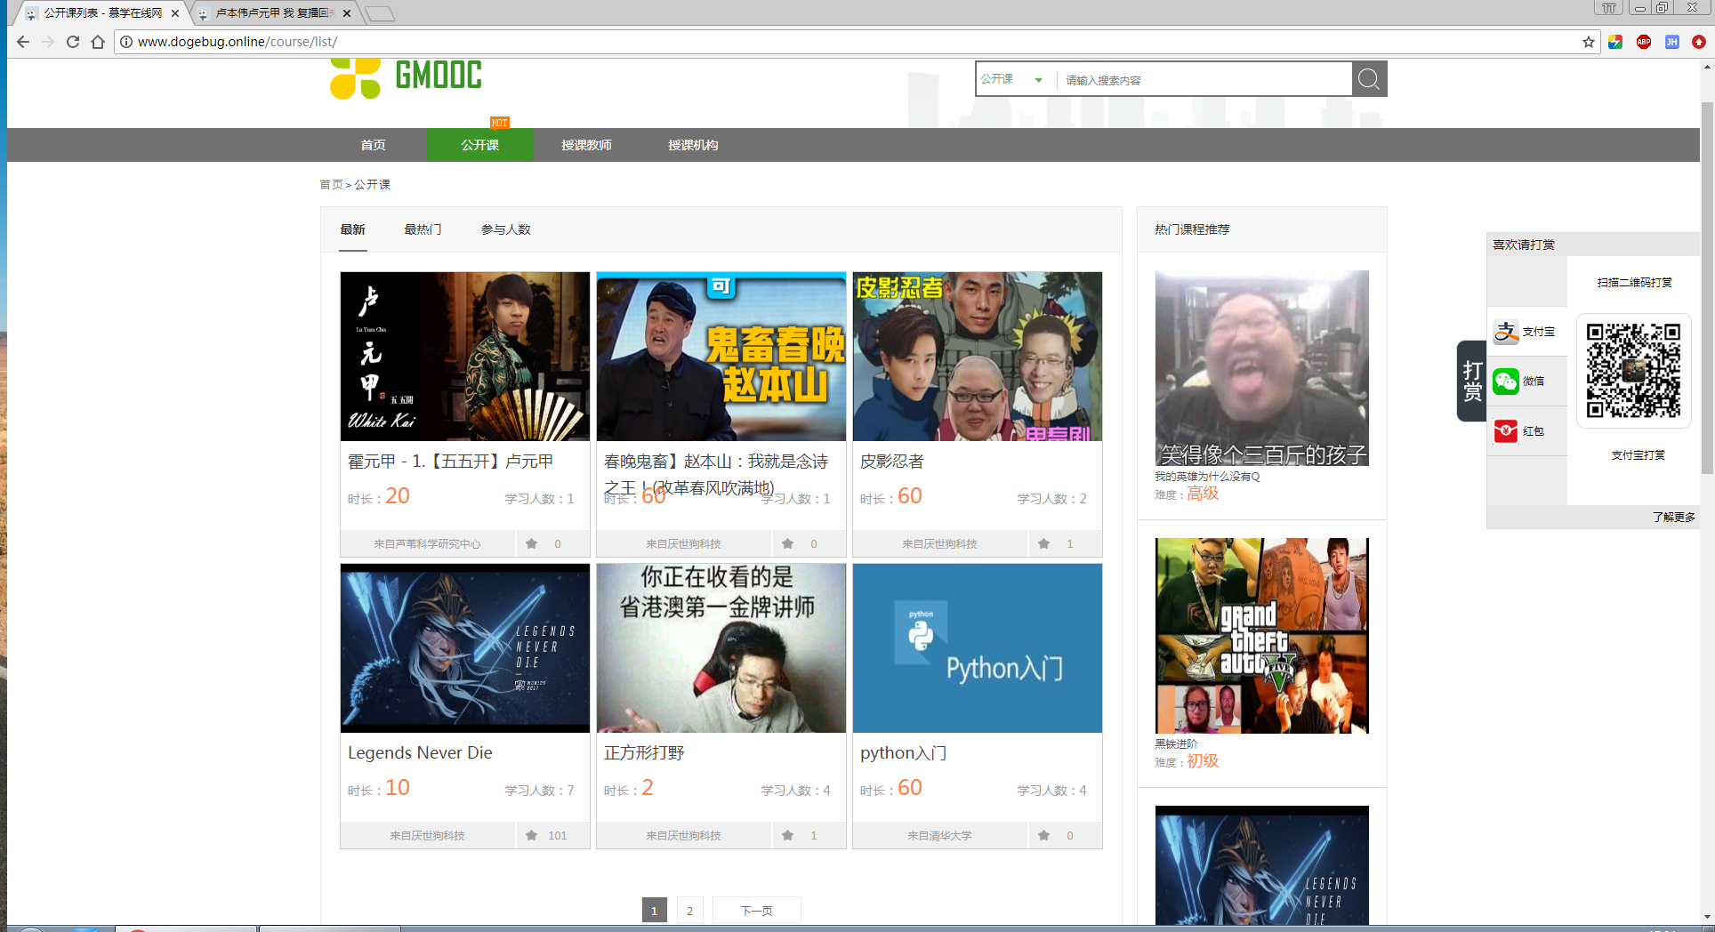Click 来自芦苇科学研究中心 organization label

427,543
